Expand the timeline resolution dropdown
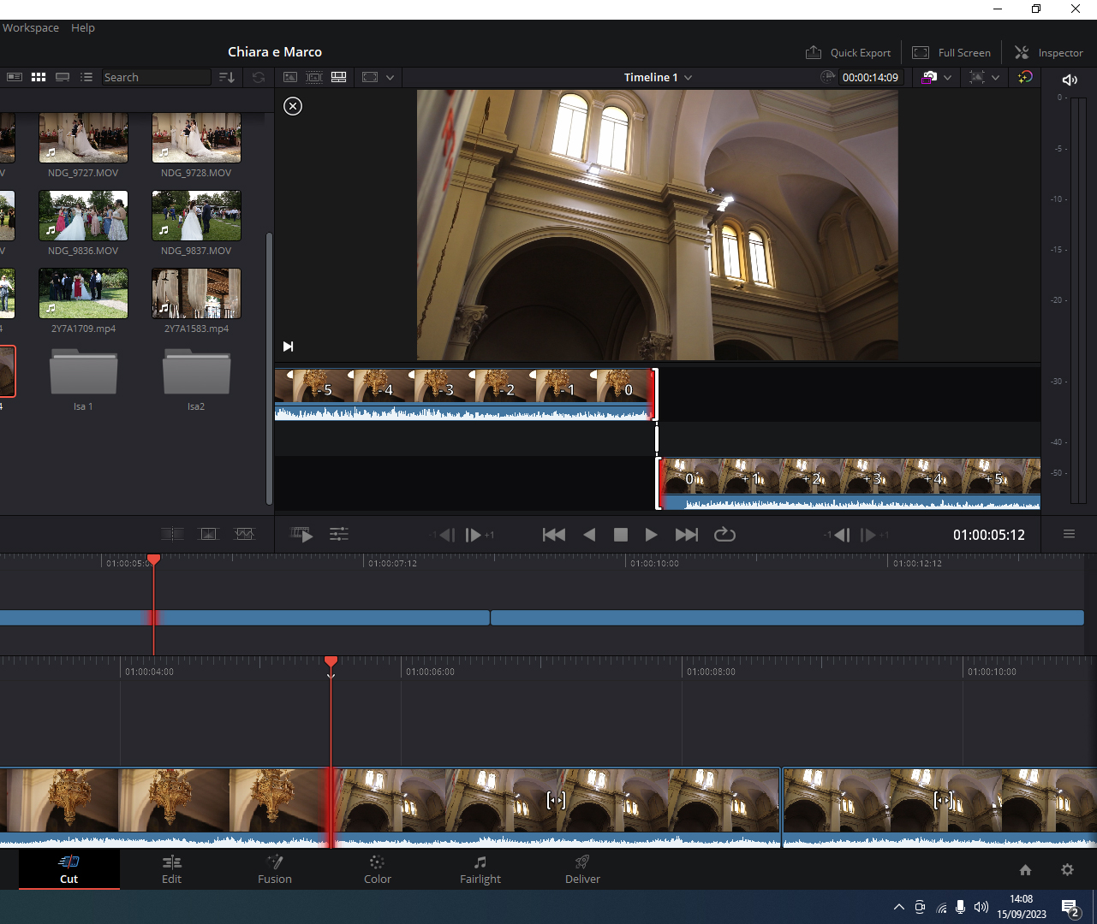The image size is (1097, 924). click(996, 77)
